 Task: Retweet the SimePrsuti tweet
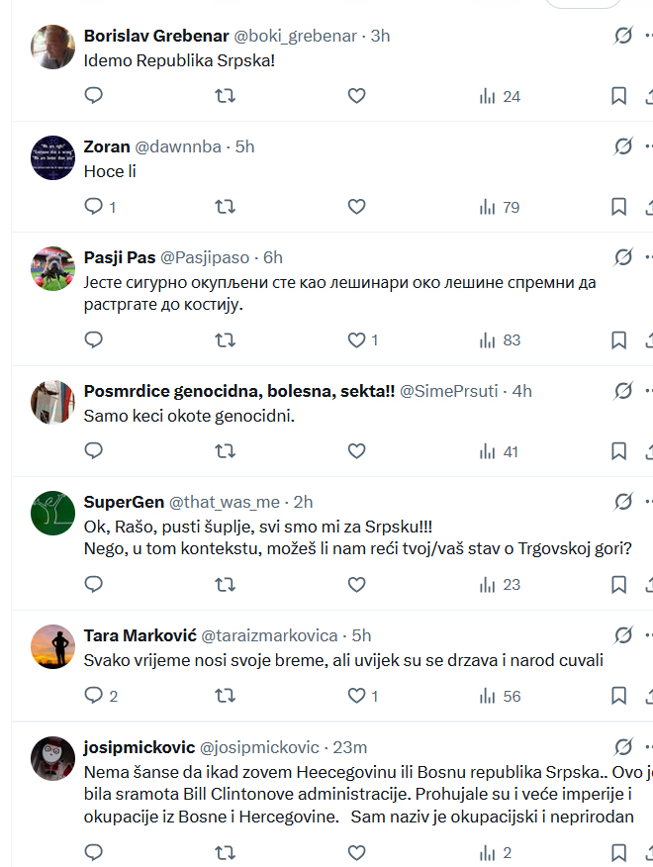(x=226, y=451)
